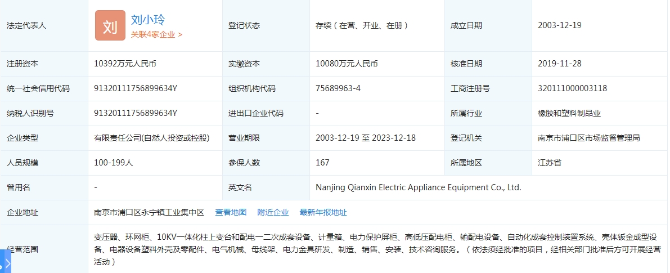Viewport: 670px width, 273px height.
Task: View 附近企业 nearby companies
Action: tap(273, 212)
